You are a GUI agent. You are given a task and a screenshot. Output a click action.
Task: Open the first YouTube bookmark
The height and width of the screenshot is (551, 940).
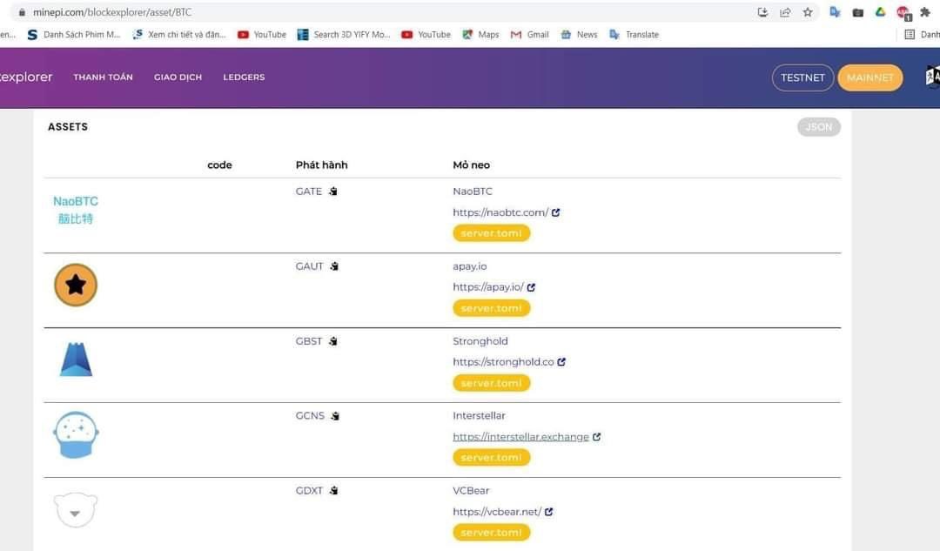(262, 35)
